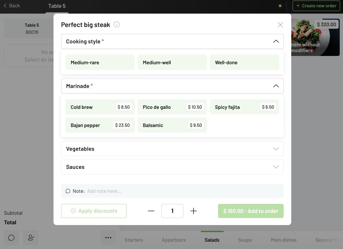
Task: Choose the Spicy fajita marinade
Action: pos(244,107)
